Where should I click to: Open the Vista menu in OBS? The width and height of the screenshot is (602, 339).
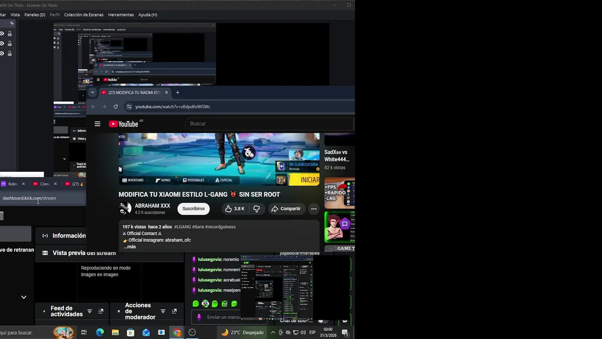(15, 15)
